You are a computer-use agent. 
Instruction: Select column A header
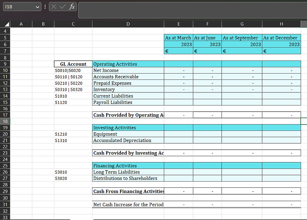21,24
